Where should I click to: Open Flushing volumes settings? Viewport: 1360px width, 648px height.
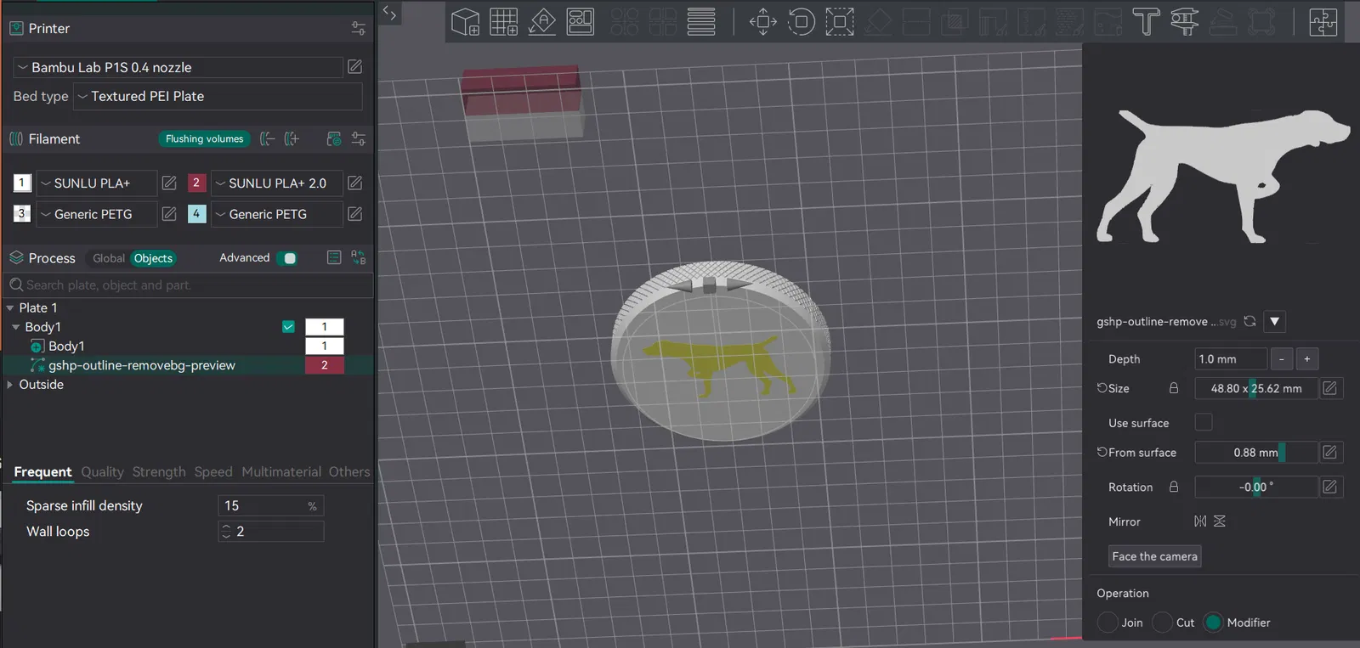tap(204, 138)
